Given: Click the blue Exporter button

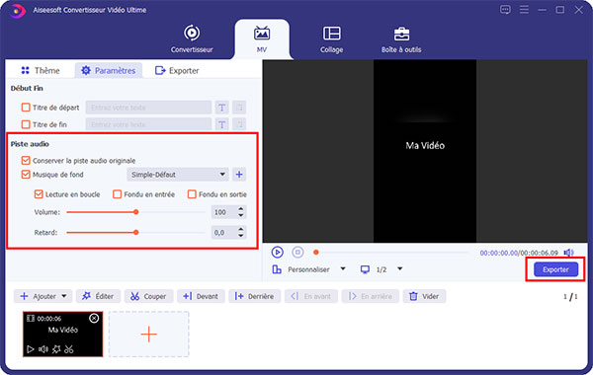Looking at the screenshot, I should (x=555, y=269).
